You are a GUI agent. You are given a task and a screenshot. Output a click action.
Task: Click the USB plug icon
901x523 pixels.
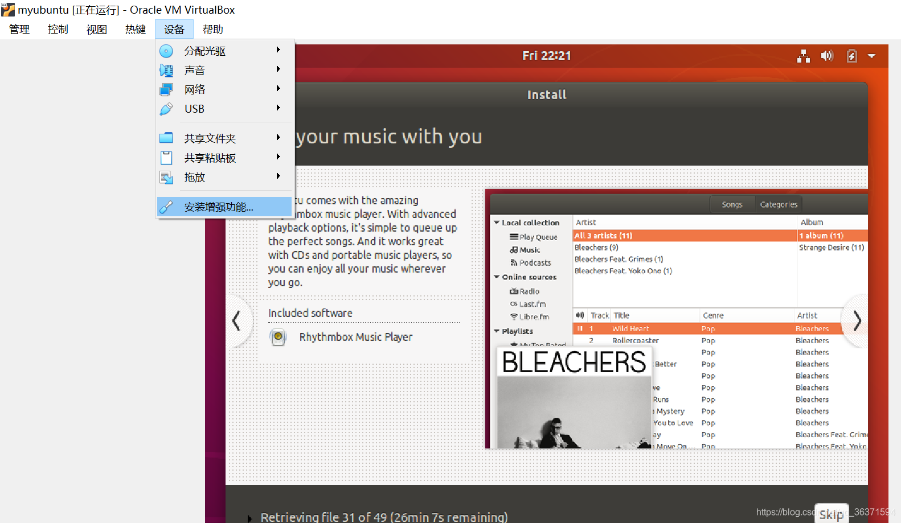pos(166,109)
